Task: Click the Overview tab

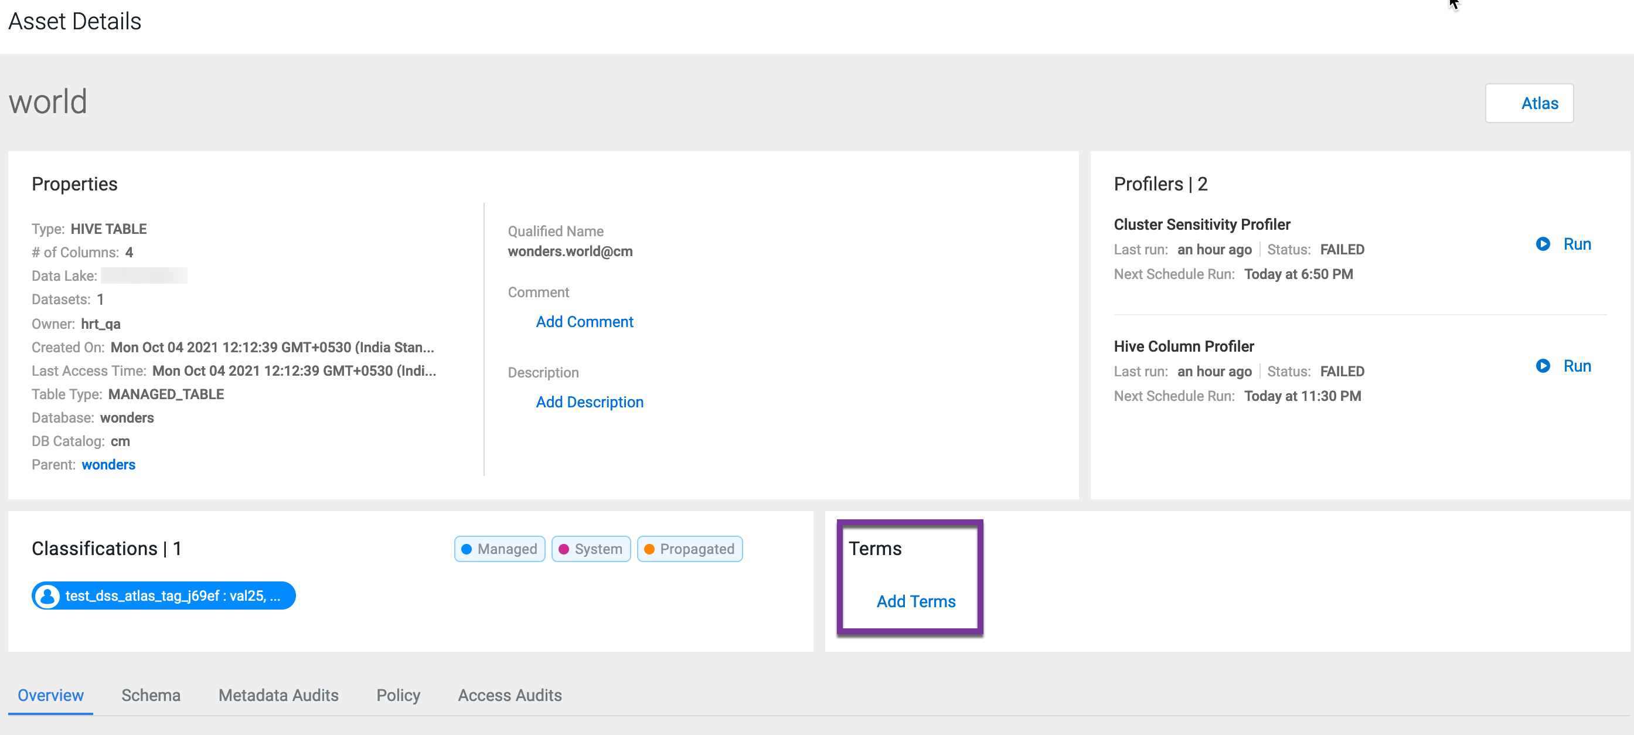Action: 51,695
